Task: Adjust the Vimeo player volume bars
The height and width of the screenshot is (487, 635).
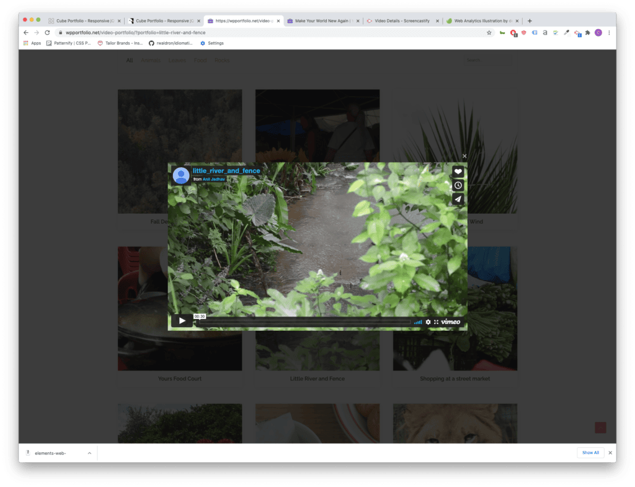Action: click(x=418, y=322)
